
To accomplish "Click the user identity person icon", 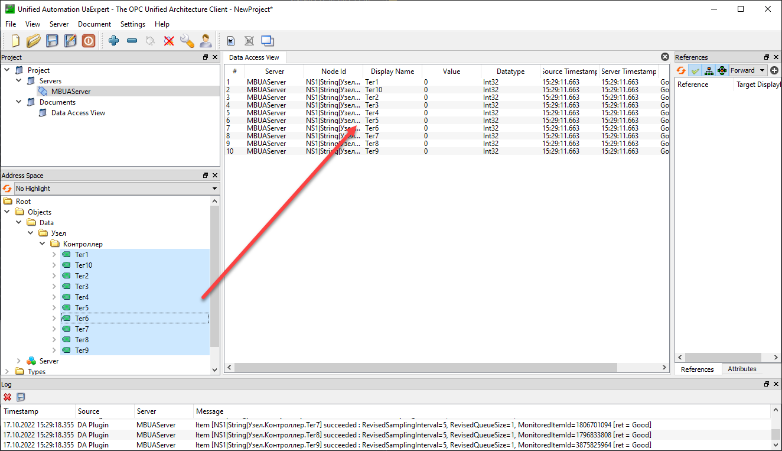I will tap(205, 41).
